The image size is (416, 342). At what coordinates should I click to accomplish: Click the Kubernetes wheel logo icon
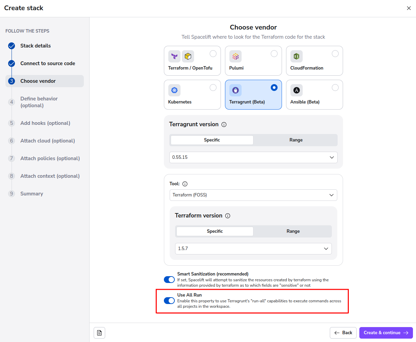(x=174, y=90)
